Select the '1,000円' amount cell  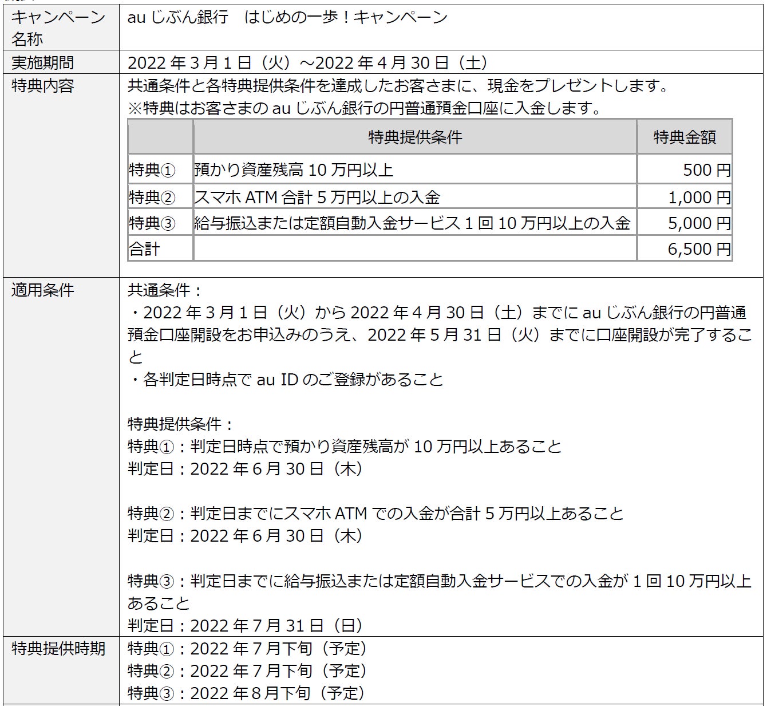click(685, 197)
